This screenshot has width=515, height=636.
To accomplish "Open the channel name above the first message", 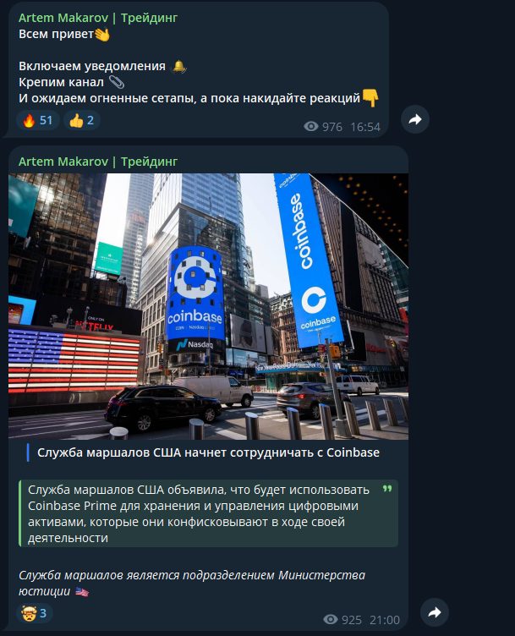I will click(98, 18).
